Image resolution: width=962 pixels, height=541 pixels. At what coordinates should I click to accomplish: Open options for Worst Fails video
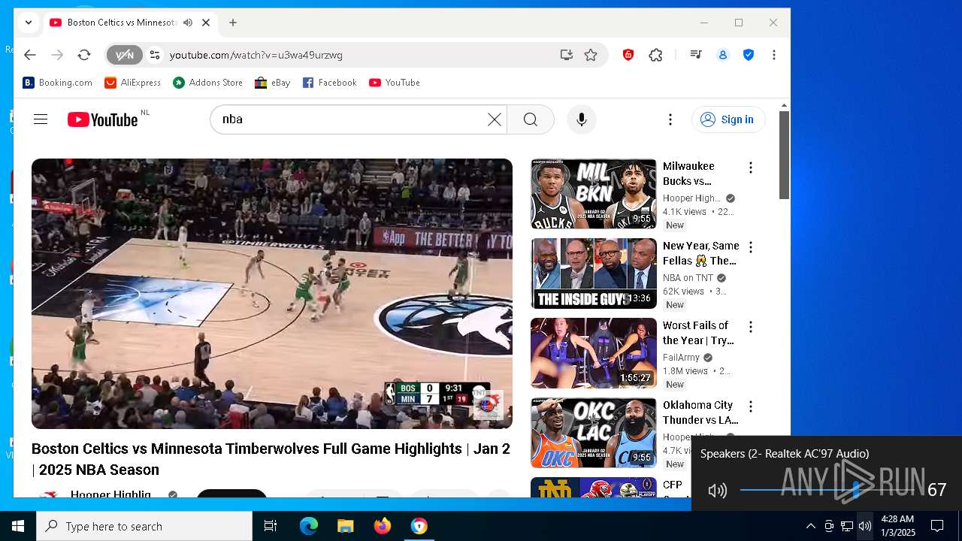pos(750,327)
